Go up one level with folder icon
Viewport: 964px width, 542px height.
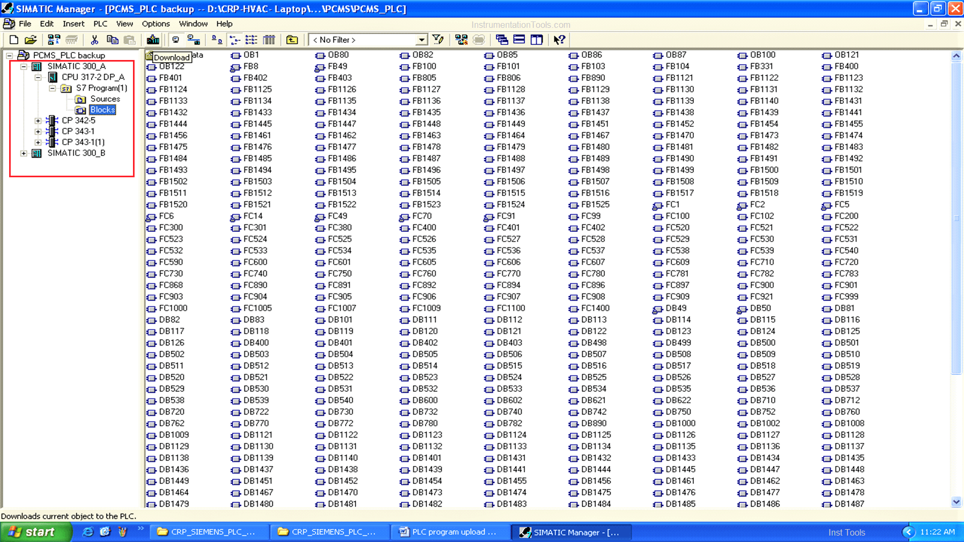coord(292,40)
